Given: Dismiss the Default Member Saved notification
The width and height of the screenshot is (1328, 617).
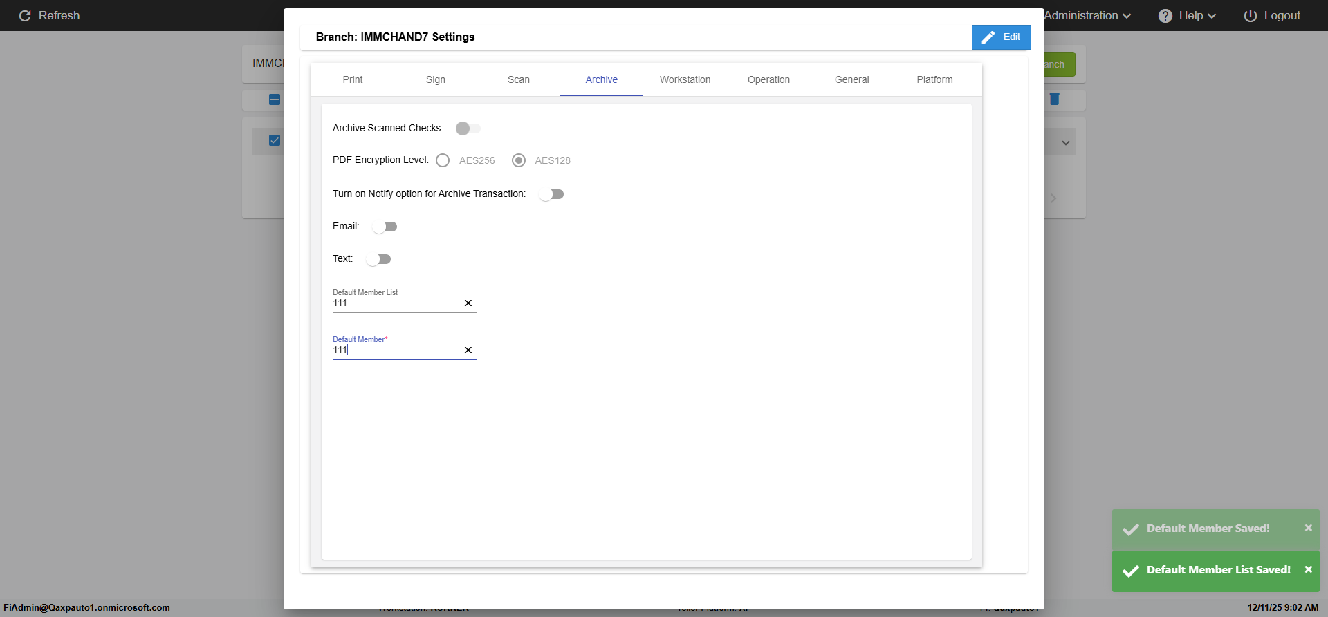Looking at the screenshot, I should pos(1308,528).
